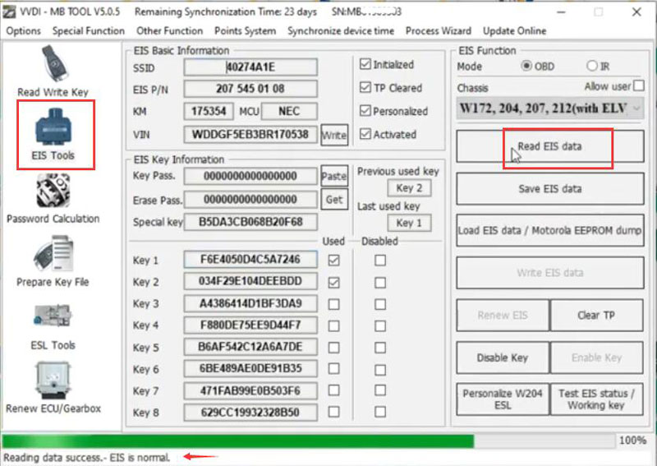Open the Special Function menu
Screen dimensions: 657x466
[x=89, y=31]
